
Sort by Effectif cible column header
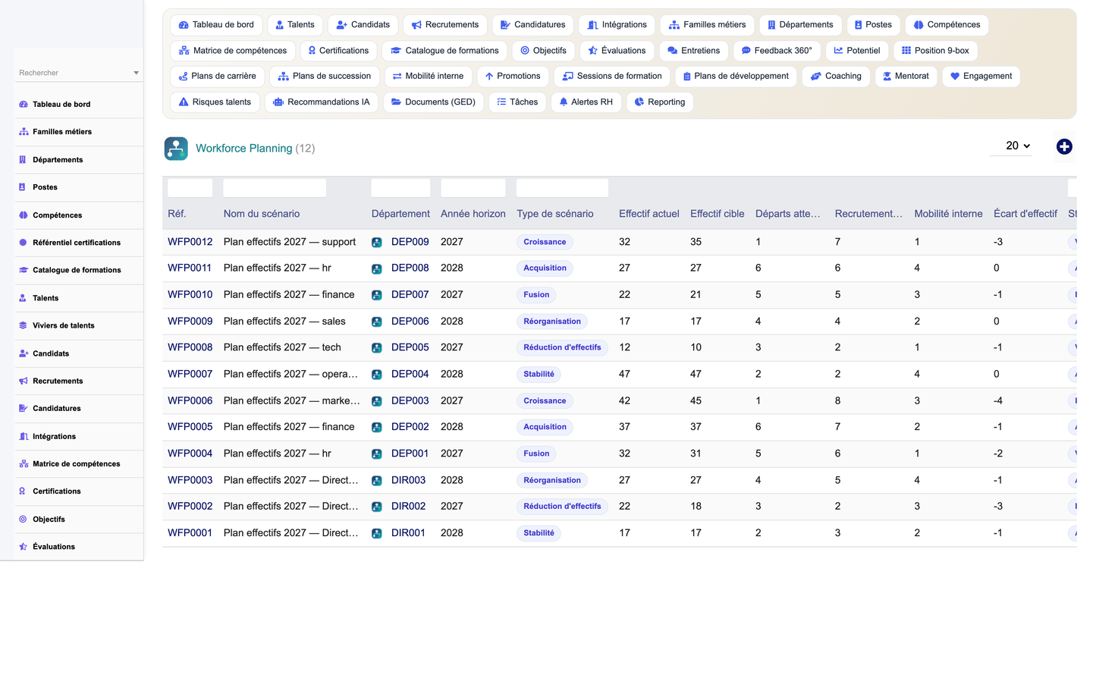pos(718,214)
